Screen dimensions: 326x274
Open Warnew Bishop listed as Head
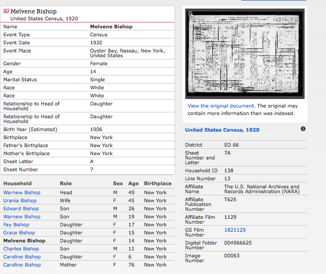click(21, 193)
